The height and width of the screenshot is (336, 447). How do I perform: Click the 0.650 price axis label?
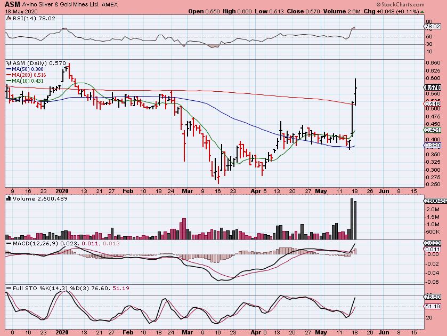coord(433,63)
